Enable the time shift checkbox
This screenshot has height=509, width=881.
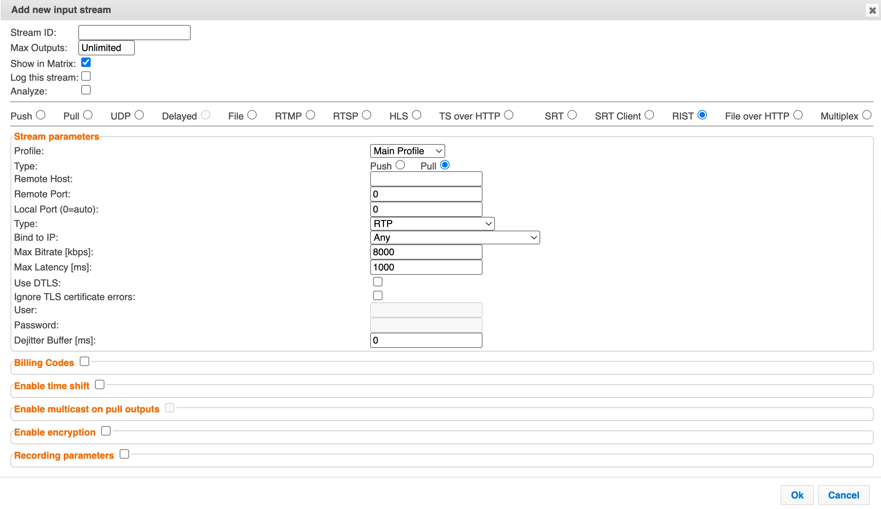point(100,384)
